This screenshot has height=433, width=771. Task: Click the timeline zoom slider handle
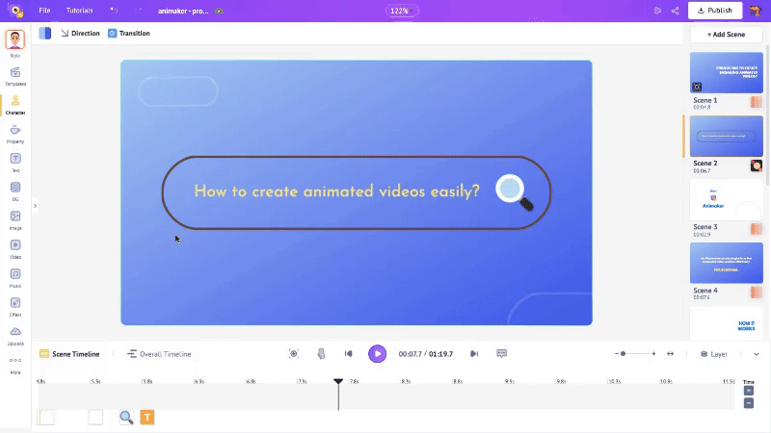pyautogui.click(x=624, y=354)
